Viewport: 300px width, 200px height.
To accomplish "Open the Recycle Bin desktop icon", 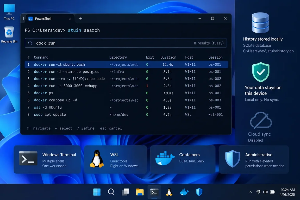I will 9,35.
